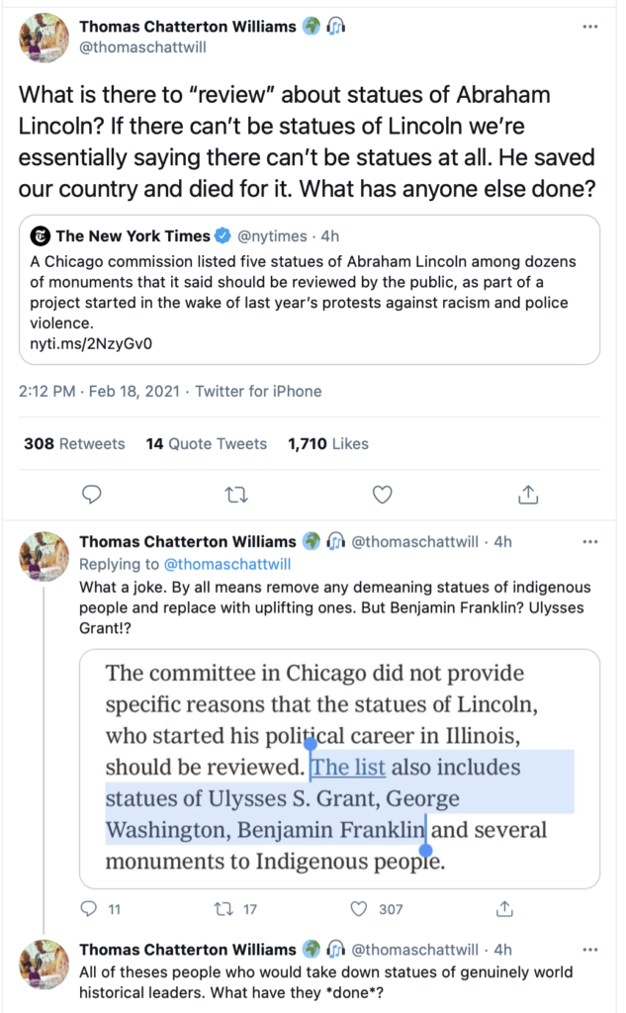View the 1,710 Likes list
The image size is (626, 1013).
[x=328, y=444]
